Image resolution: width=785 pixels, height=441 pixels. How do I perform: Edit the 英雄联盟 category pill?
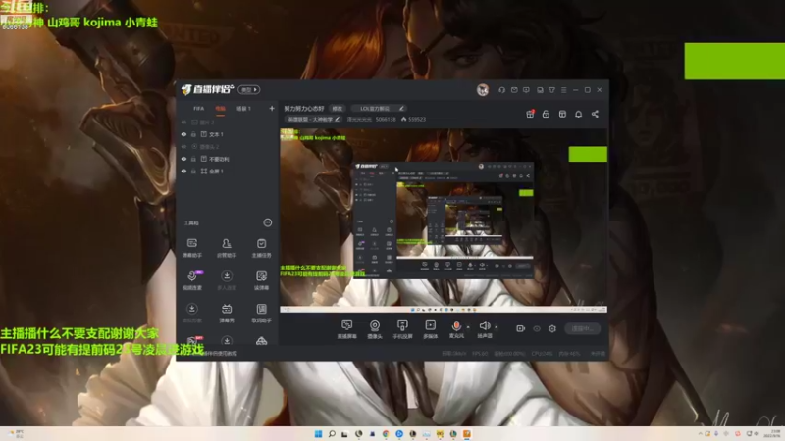point(313,120)
